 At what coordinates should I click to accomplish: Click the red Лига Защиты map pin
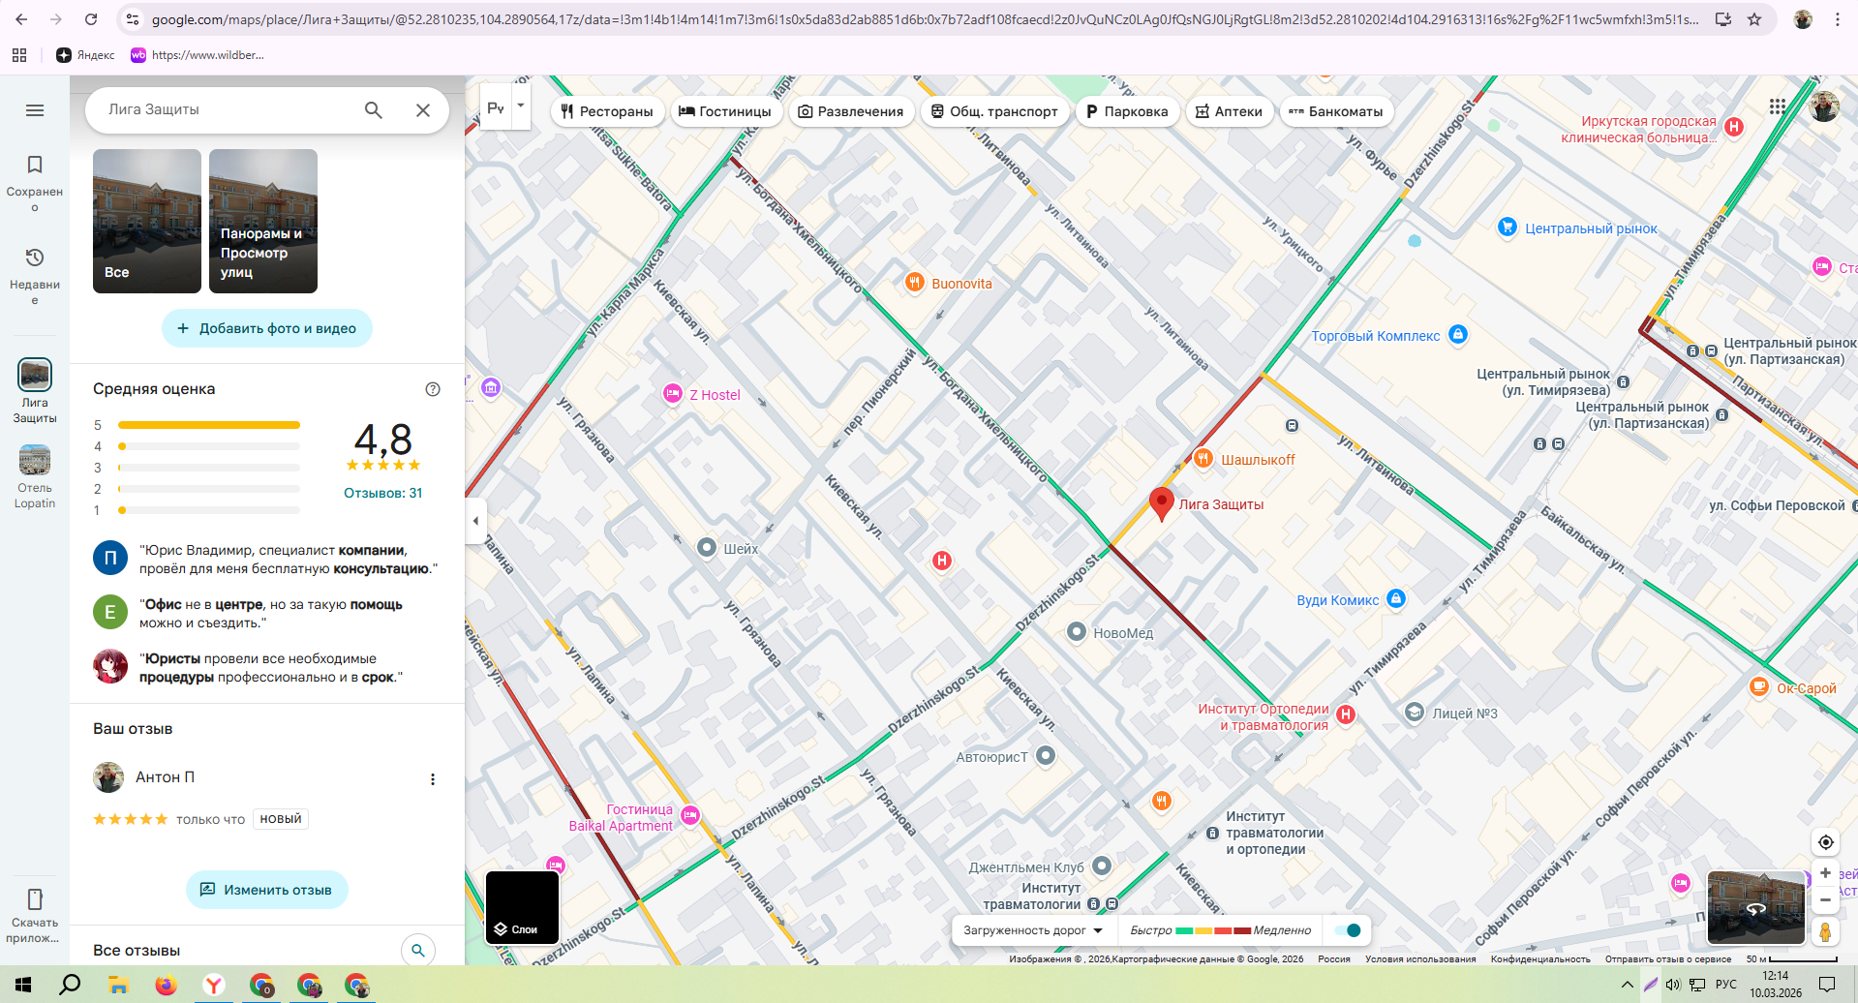coord(1162,504)
